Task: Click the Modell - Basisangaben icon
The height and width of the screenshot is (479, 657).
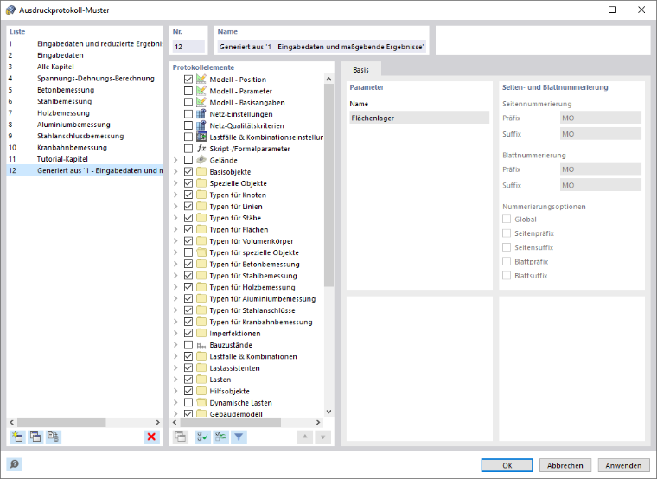Action: 201,102
